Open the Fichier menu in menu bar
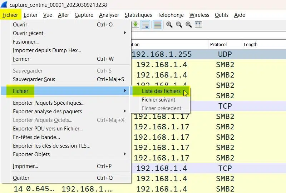Screen dimensions: 286x193 (x=10, y=15)
